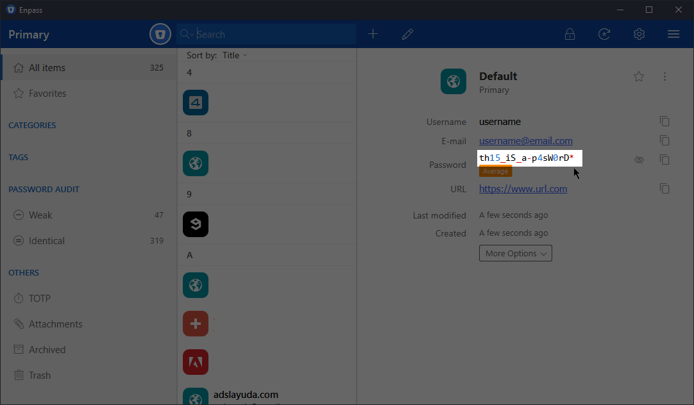Expand CATEGORIES section

[32, 125]
